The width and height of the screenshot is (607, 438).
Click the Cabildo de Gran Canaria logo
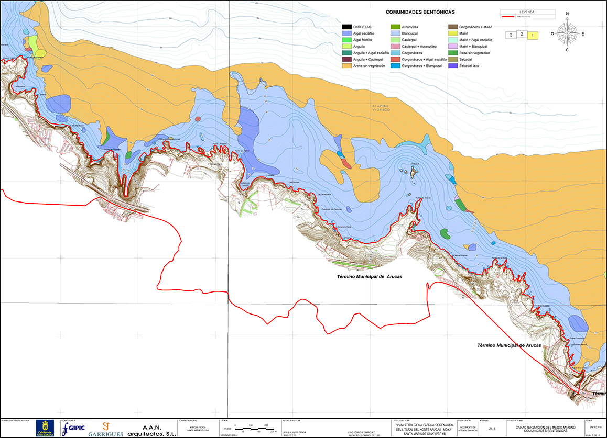pos(45,428)
